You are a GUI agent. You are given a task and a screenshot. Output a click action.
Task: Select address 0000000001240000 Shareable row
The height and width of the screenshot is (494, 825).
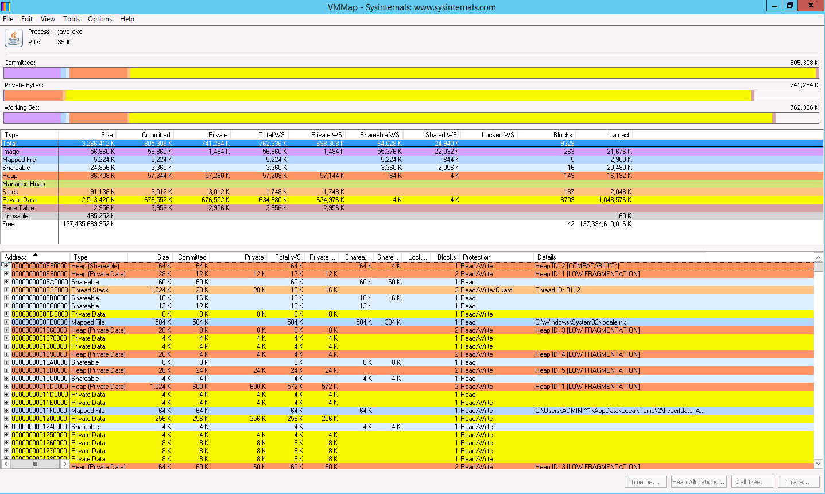408,427
